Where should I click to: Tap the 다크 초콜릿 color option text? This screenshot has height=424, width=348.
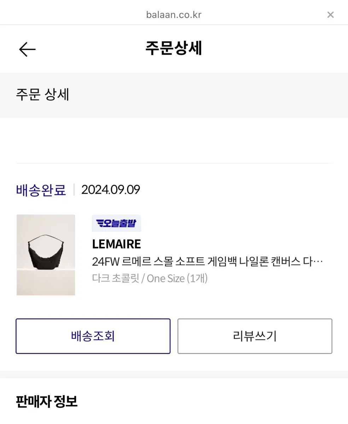115,278
